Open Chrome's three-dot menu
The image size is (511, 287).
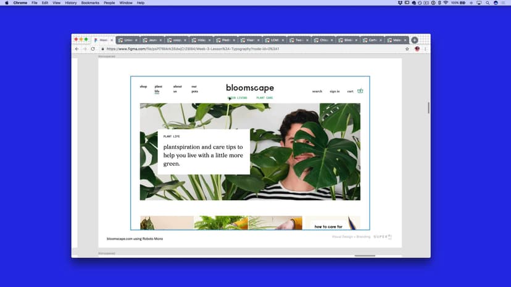tap(425, 49)
